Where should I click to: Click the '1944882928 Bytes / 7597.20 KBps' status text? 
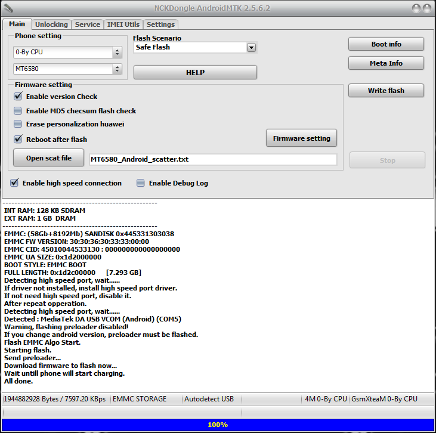[54, 399]
